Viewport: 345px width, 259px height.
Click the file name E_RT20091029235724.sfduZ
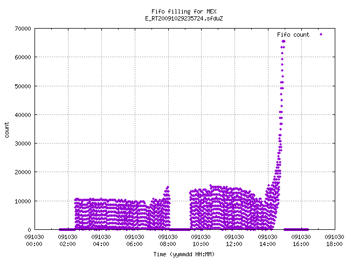[x=184, y=18]
